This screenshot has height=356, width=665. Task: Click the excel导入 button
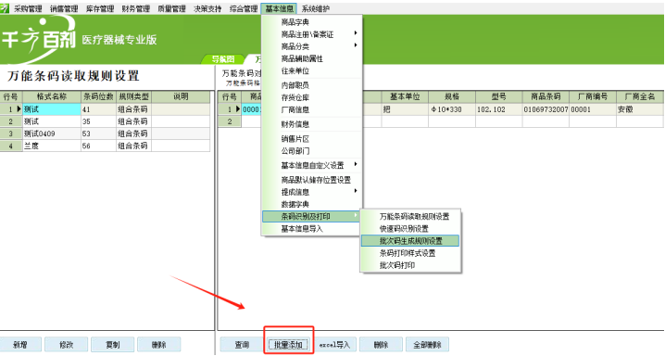click(334, 345)
